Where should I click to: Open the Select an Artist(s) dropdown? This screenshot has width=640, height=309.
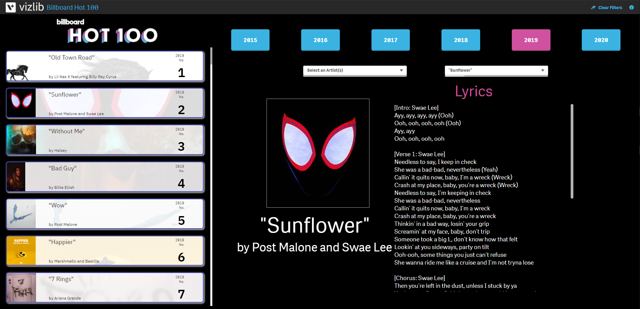point(355,70)
